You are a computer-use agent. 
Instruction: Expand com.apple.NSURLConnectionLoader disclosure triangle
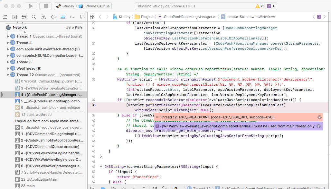point(8,56)
